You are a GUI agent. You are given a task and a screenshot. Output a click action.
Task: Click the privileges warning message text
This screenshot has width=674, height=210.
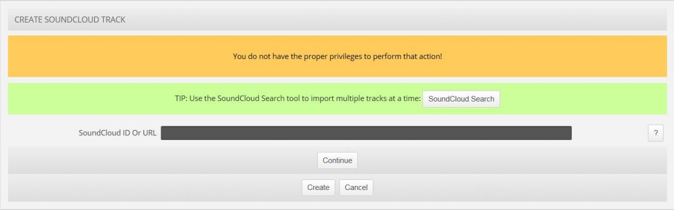[338, 56]
